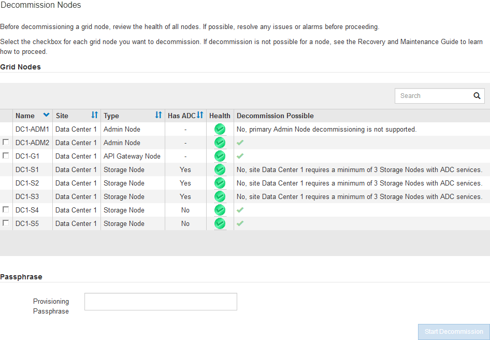Image resolution: width=490 pixels, height=340 pixels.
Task: Toggle sorting on the Site column
Action: tap(95, 115)
